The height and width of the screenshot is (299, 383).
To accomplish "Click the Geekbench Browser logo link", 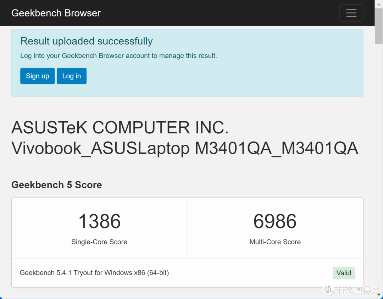I will tap(56, 13).
